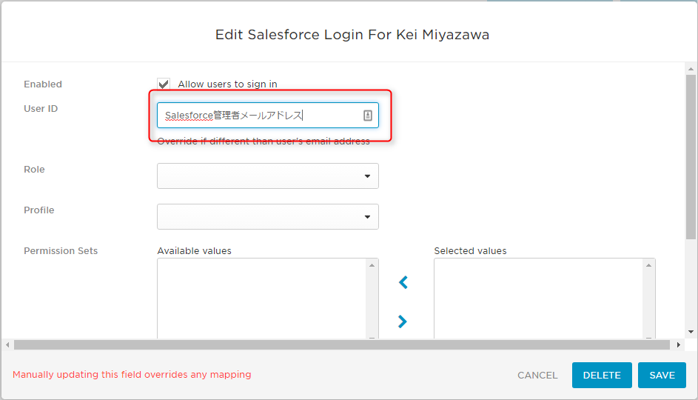Click the horizontal scrollbar right arrow
Viewport: 698px width, 400px height.
tap(679, 344)
